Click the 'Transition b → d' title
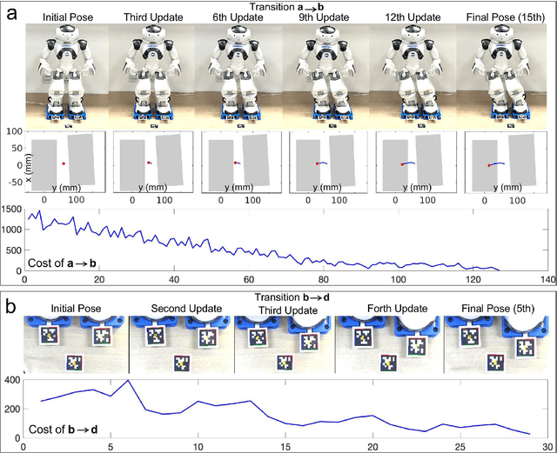The width and height of the screenshot is (557, 453). click(x=292, y=297)
